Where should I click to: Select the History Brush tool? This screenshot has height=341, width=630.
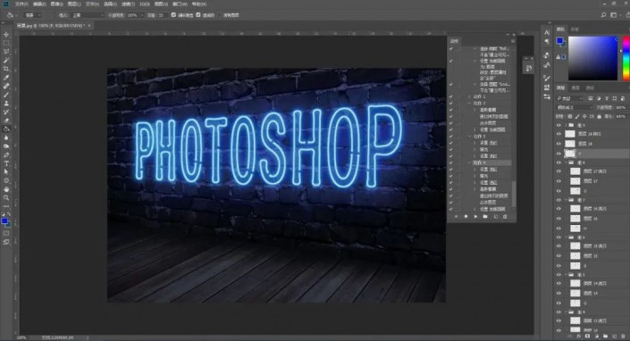pos(6,112)
